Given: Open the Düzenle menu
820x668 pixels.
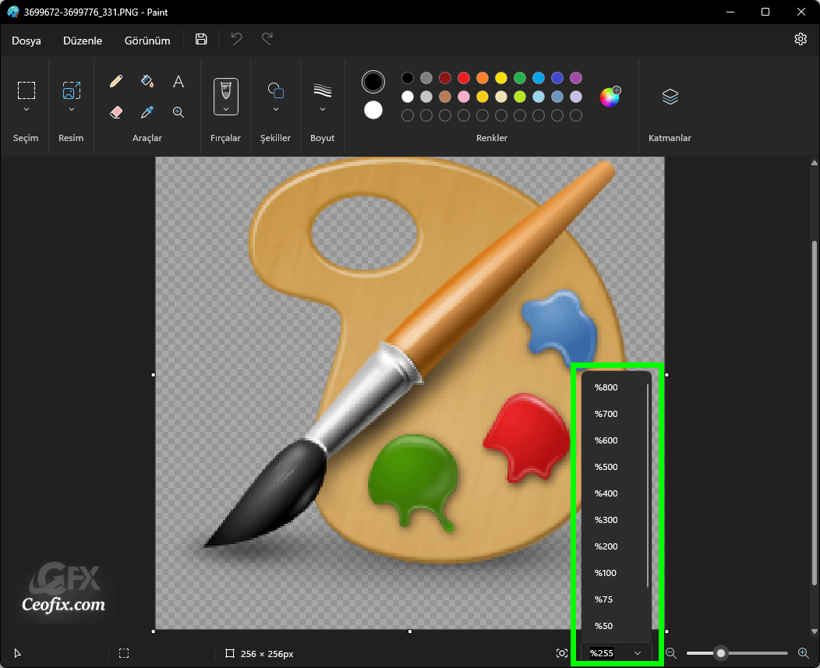Looking at the screenshot, I should click(x=83, y=41).
